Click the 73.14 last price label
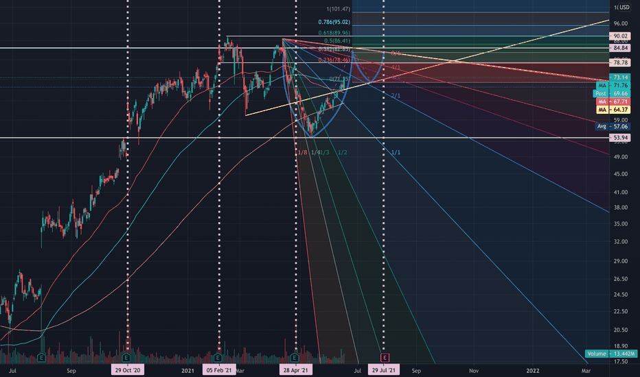The image size is (640, 377). click(620, 77)
